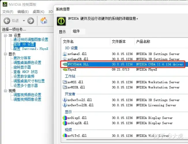Open 旋转显示器 link
Screen dimensions: 188x144
point(22,67)
